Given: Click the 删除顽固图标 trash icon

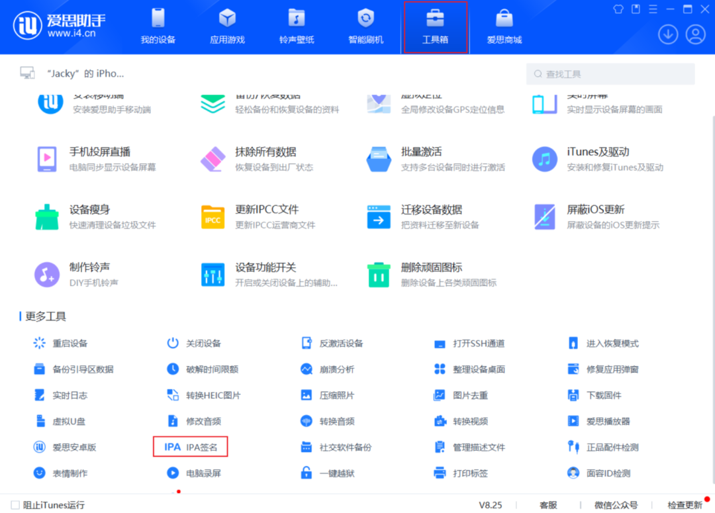Looking at the screenshot, I should pos(379,275).
